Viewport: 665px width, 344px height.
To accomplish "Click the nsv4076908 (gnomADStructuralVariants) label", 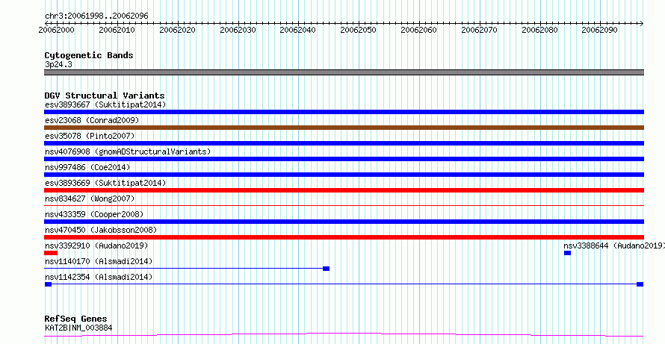I will click(x=128, y=151).
